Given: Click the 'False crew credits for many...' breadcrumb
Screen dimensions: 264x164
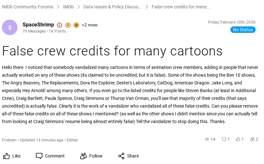Looking at the screenshot, I should 181,7.
